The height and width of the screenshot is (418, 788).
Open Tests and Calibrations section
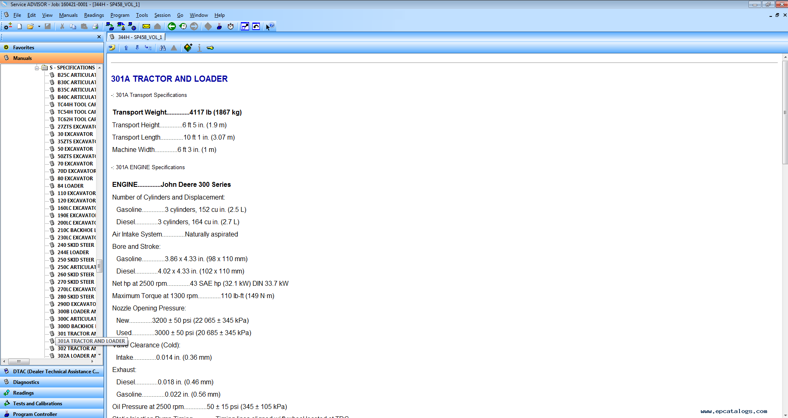[x=37, y=404]
